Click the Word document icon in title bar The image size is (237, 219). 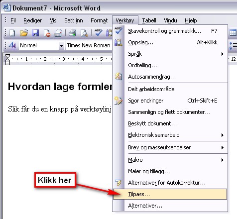click(7, 7)
